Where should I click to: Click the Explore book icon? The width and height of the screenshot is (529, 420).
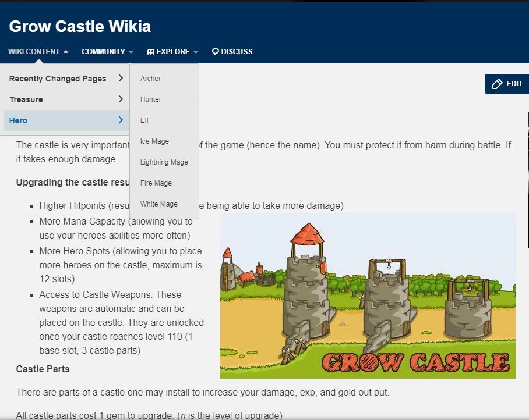pyautogui.click(x=151, y=52)
